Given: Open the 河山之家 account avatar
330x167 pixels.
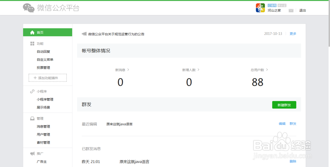Looking at the screenshot, I should pyautogui.click(x=260, y=8).
